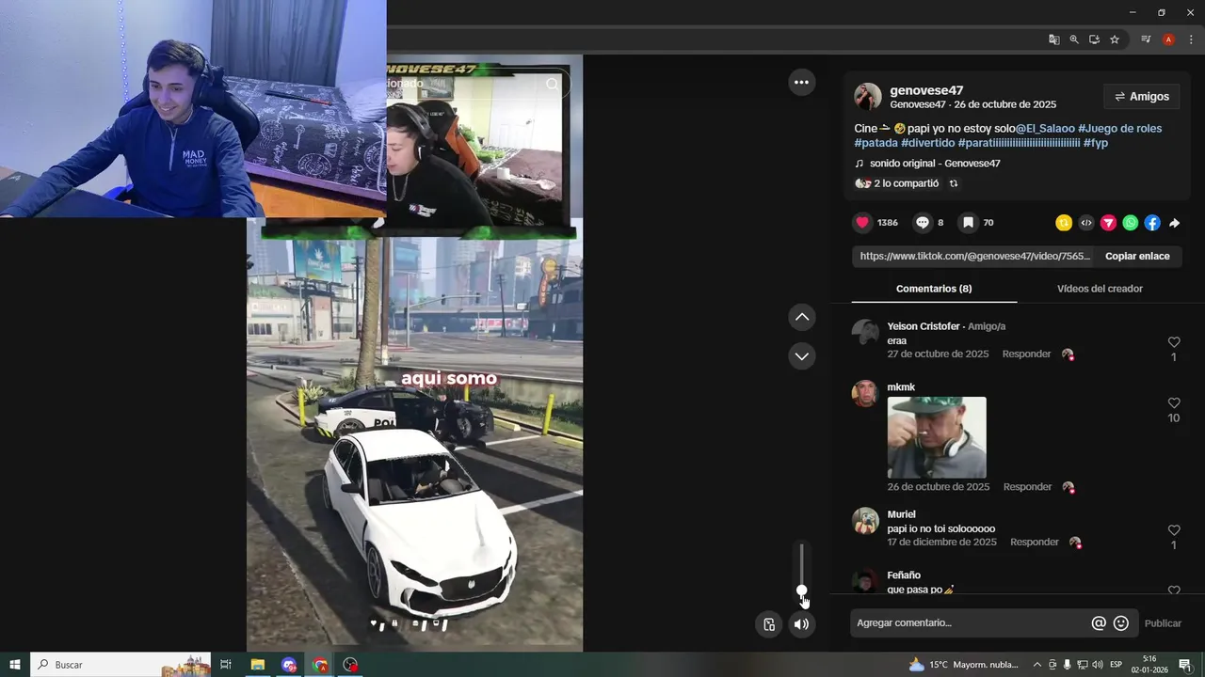This screenshot has height=677, width=1205.
Task: Open the three-dot video options menu
Action: 801,82
